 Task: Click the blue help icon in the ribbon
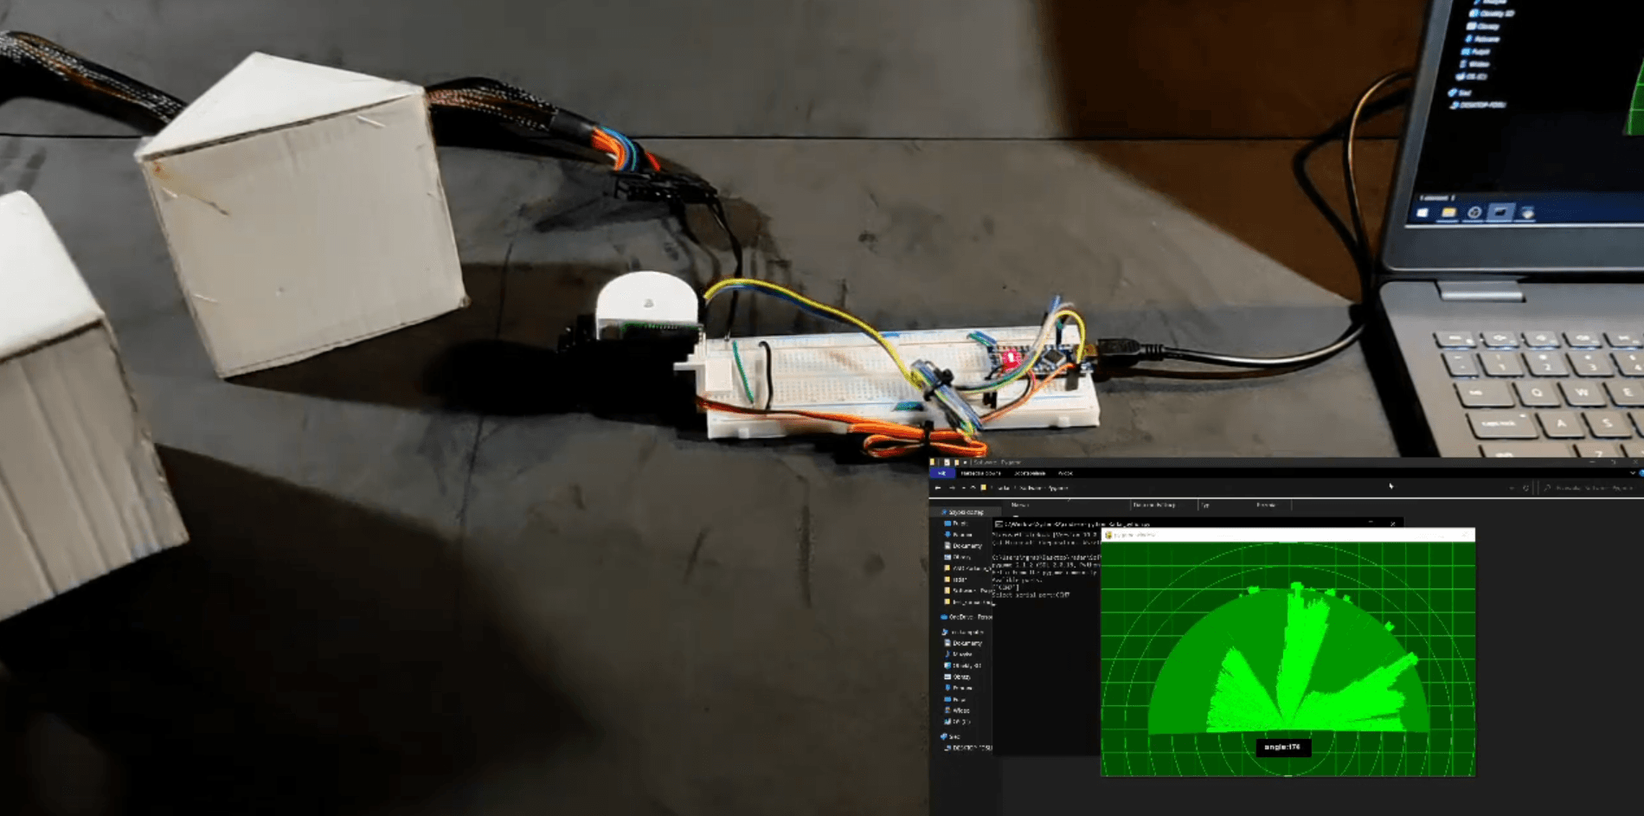1641,473
